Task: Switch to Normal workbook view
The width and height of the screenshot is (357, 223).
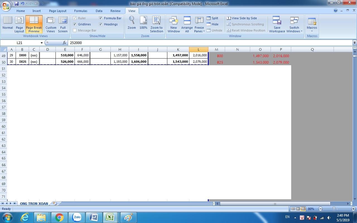Action: (8, 24)
